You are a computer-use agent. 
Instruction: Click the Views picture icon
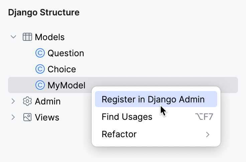click(27, 117)
